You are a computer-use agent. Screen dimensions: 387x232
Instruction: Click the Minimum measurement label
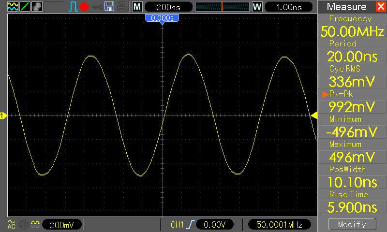(x=345, y=119)
